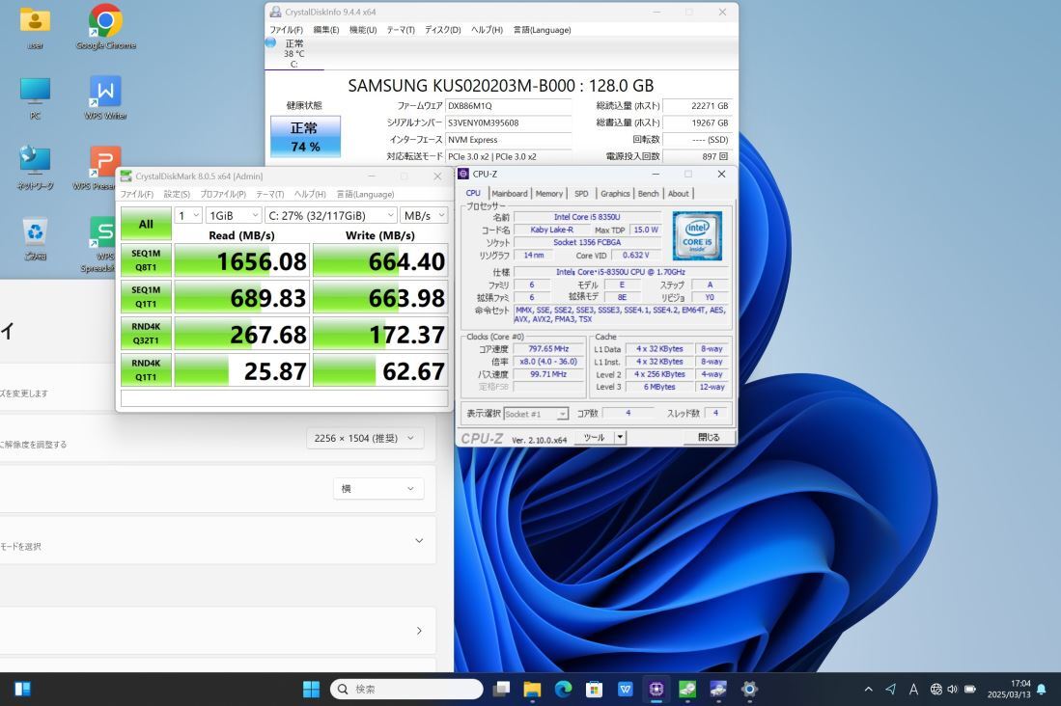Switch to the SPD tab in CPU-Z
1061x706 pixels.
581,194
